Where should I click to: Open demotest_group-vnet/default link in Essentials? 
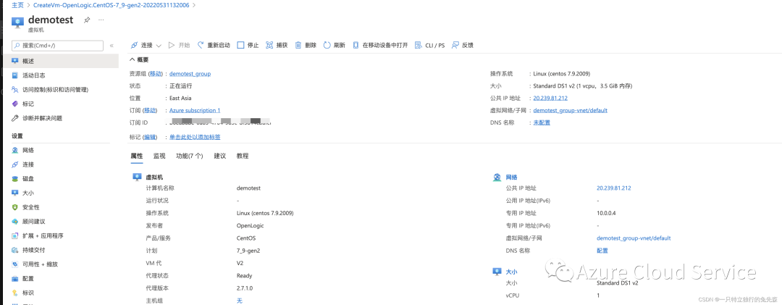pyautogui.click(x=571, y=110)
